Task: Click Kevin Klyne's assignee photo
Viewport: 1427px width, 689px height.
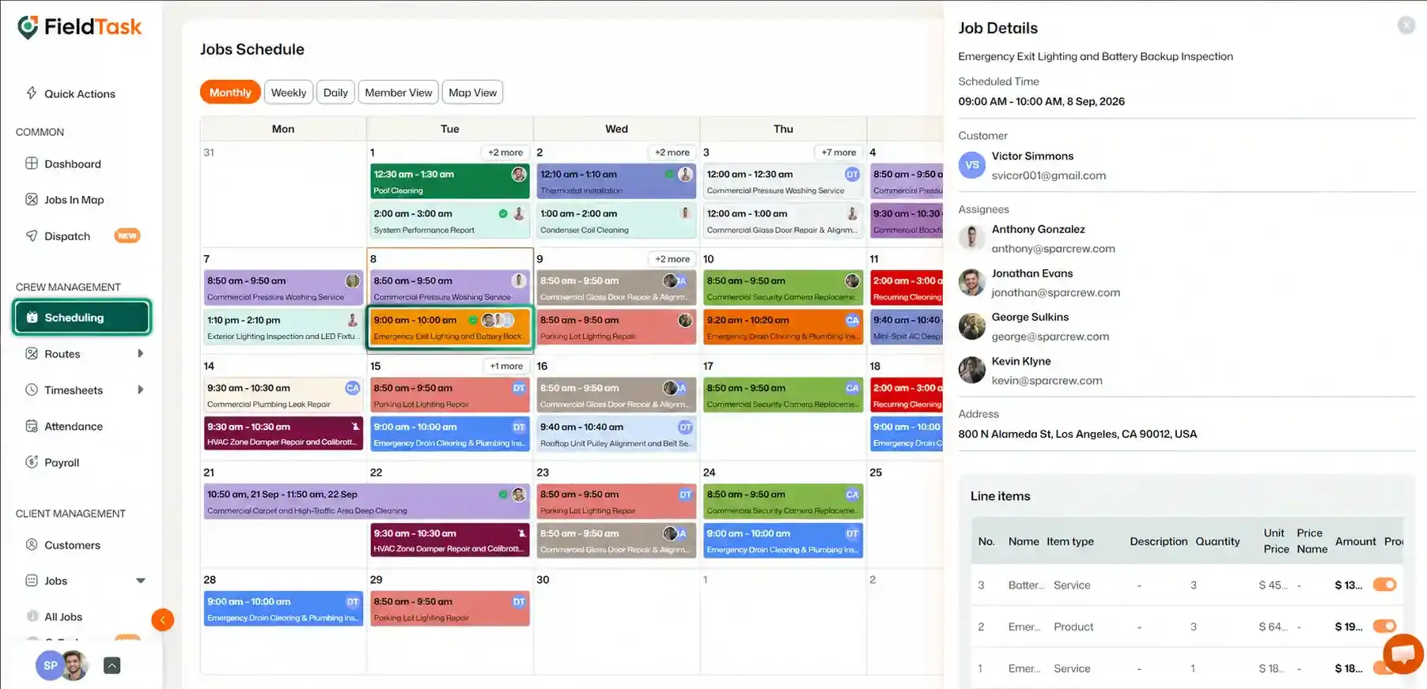Action: click(971, 370)
